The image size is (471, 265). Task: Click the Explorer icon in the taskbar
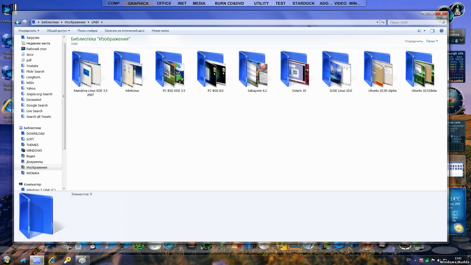click(x=37, y=260)
